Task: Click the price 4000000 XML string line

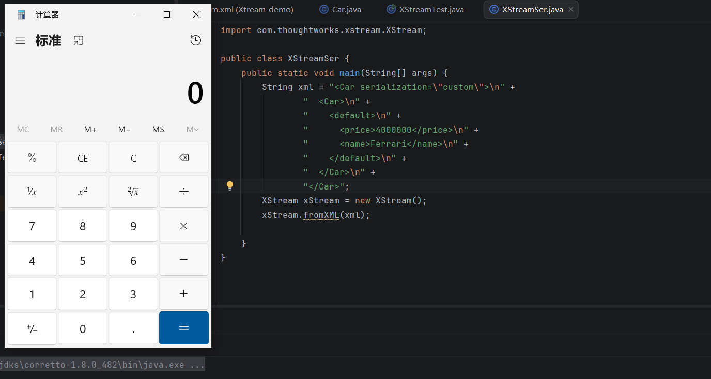Action: pos(391,130)
